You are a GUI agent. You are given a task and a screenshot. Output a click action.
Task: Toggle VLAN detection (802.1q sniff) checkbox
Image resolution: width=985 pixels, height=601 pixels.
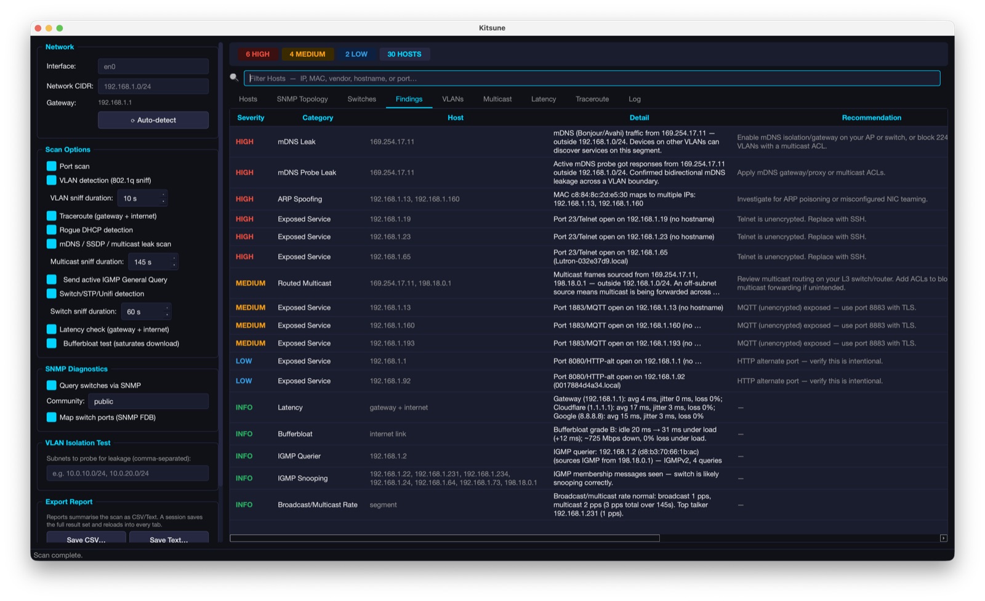[x=52, y=180]
